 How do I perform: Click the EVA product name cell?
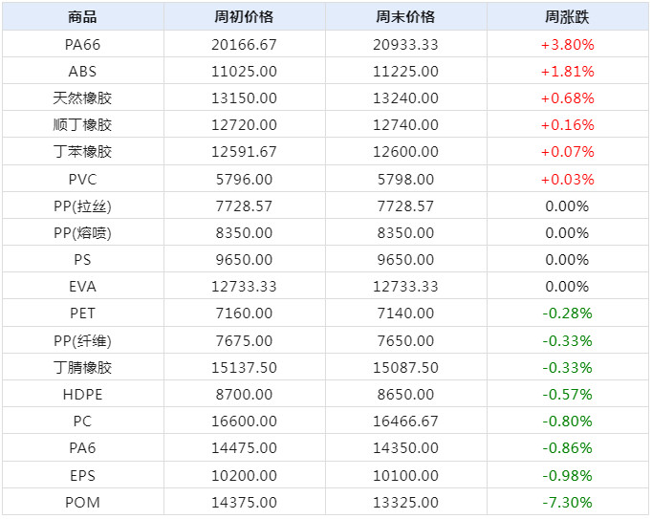[82, 287]
